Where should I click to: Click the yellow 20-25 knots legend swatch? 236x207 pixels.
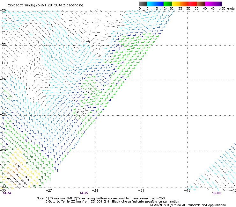(176, 4)
